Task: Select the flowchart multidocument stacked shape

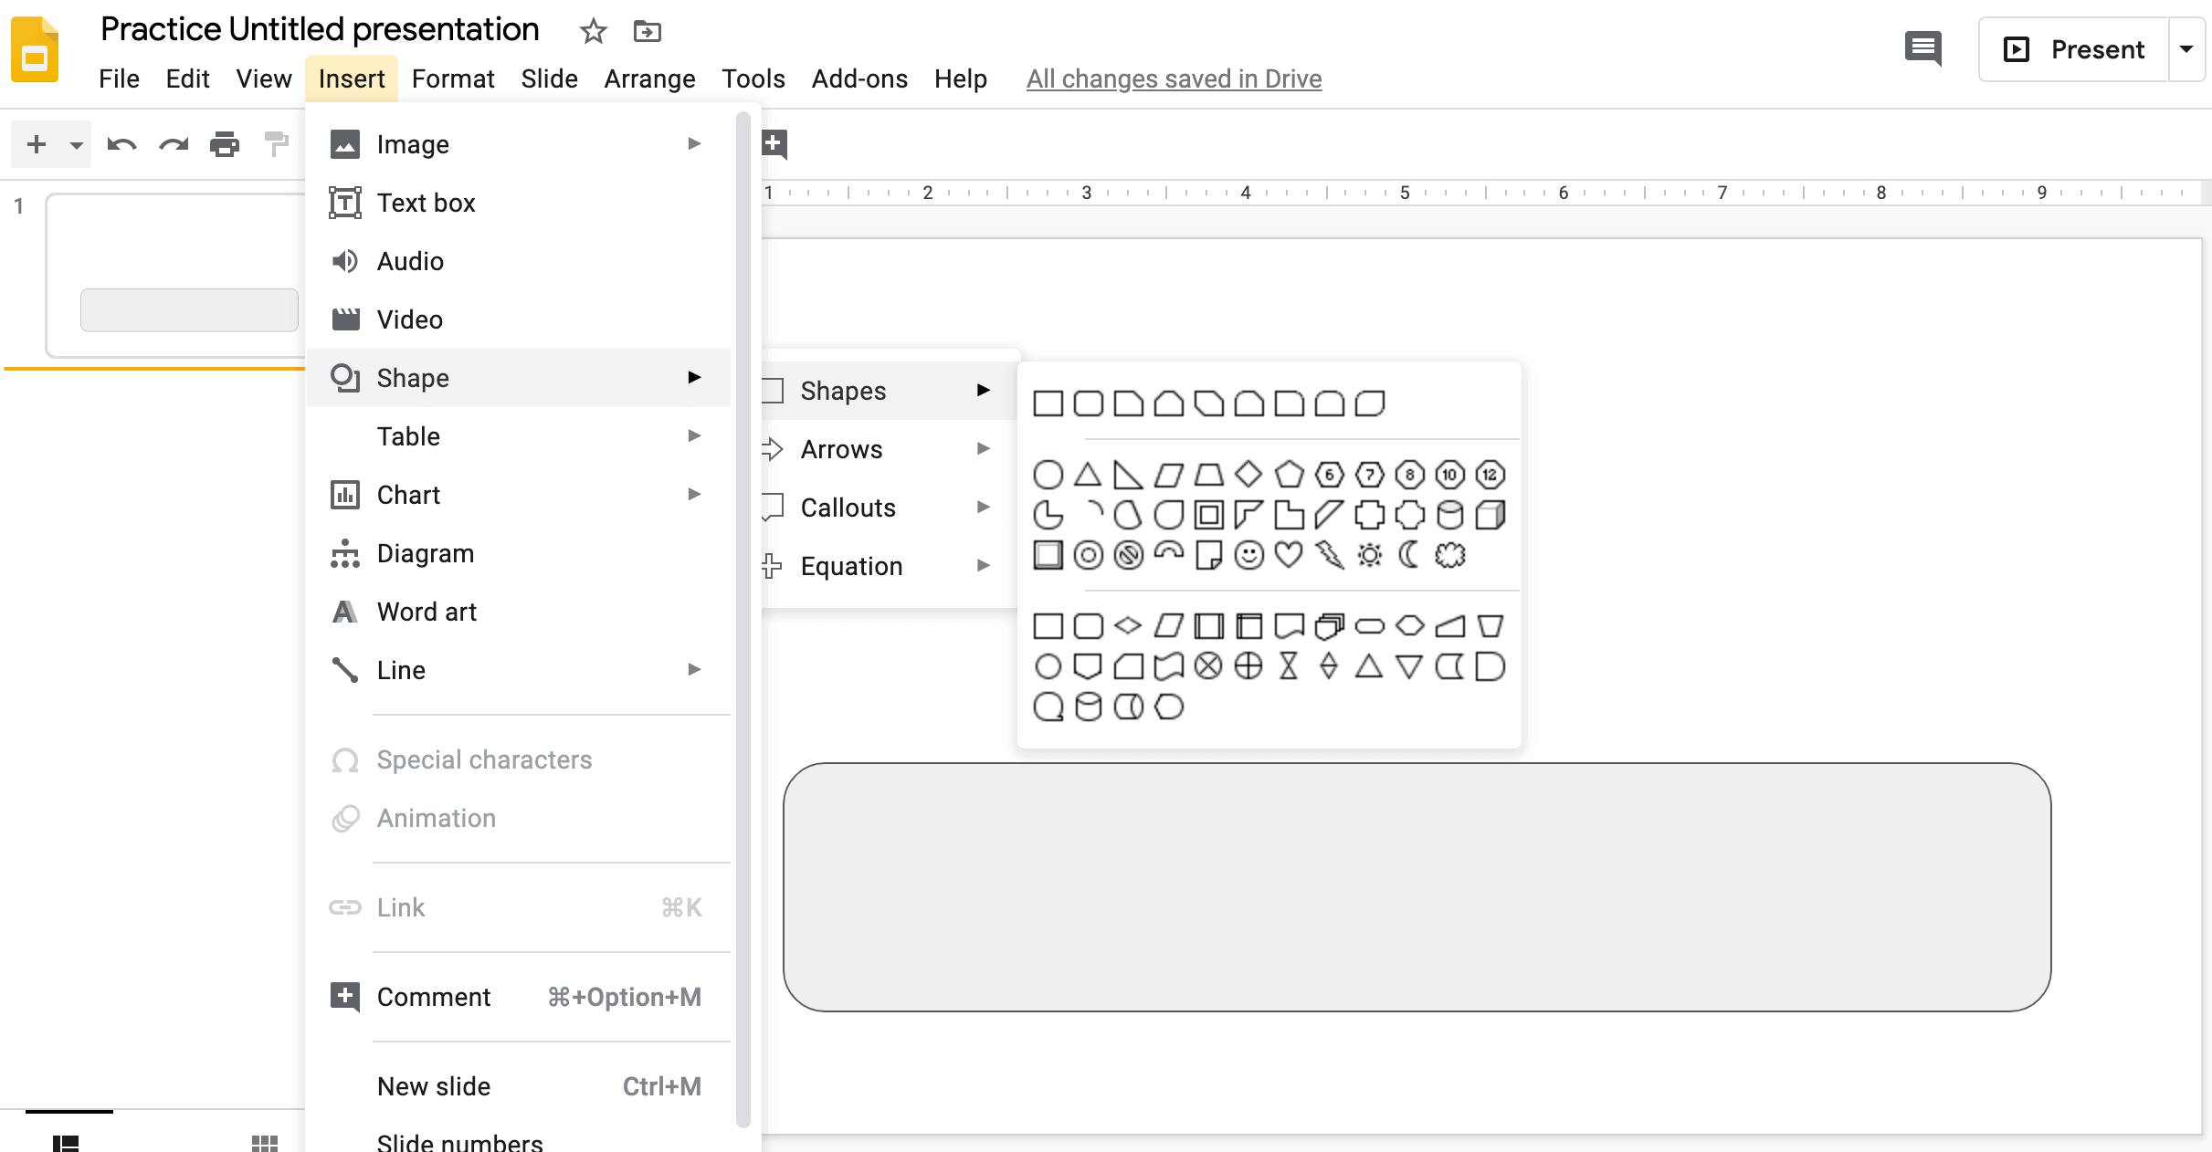Action: click(x=1329, y=626)
